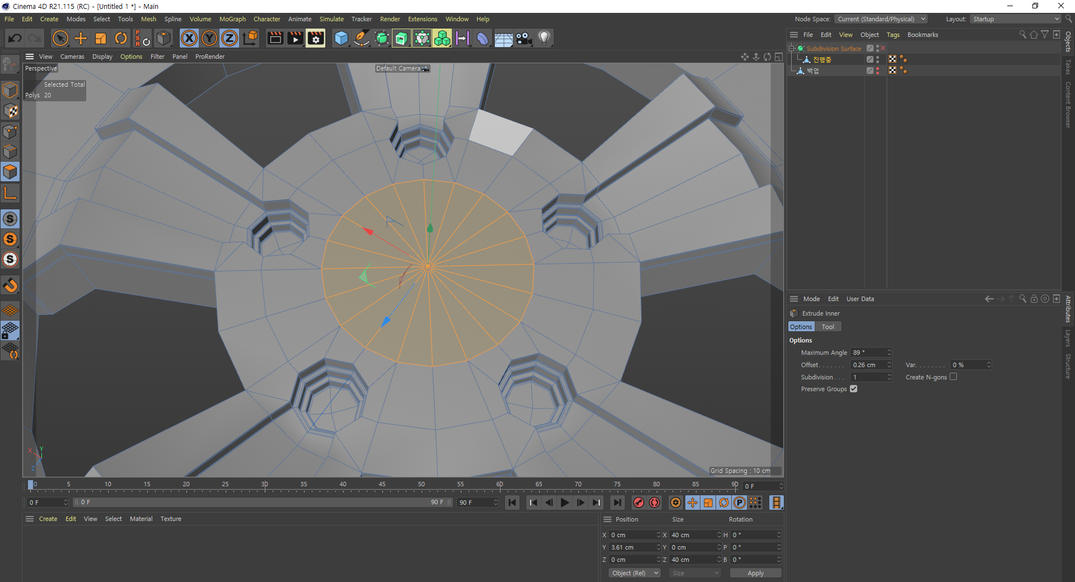The width and height of the screenshot is (1075, 582).
Task: Click frame 45 on the timeline ruler
Action: (x=382, y=485)
